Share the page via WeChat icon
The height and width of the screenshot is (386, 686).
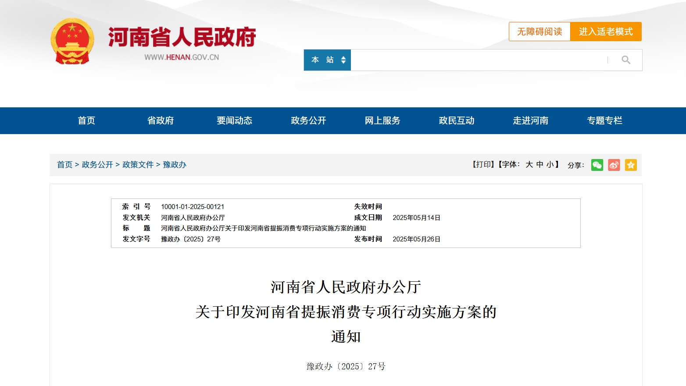(x=597, y=165)
